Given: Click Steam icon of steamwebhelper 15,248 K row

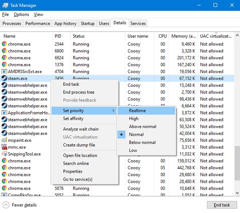Looking at the screenshot, I should pos(4,85).
